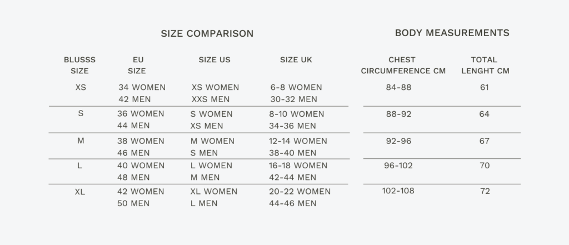Select the XL WOMEN US size entry
This screenshot has height=245, width=569.
[x=214, y=191]
